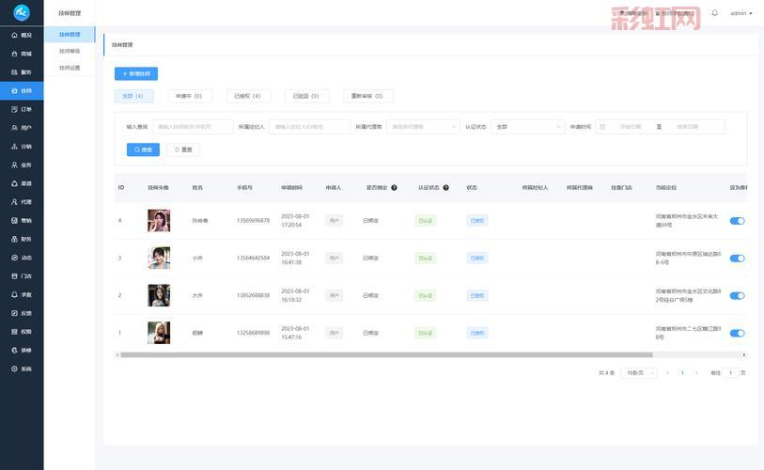Open avatar thumbnail of technician 小乔
The height and width of the screenshot is (470, 764).
[x=159, y=258]
